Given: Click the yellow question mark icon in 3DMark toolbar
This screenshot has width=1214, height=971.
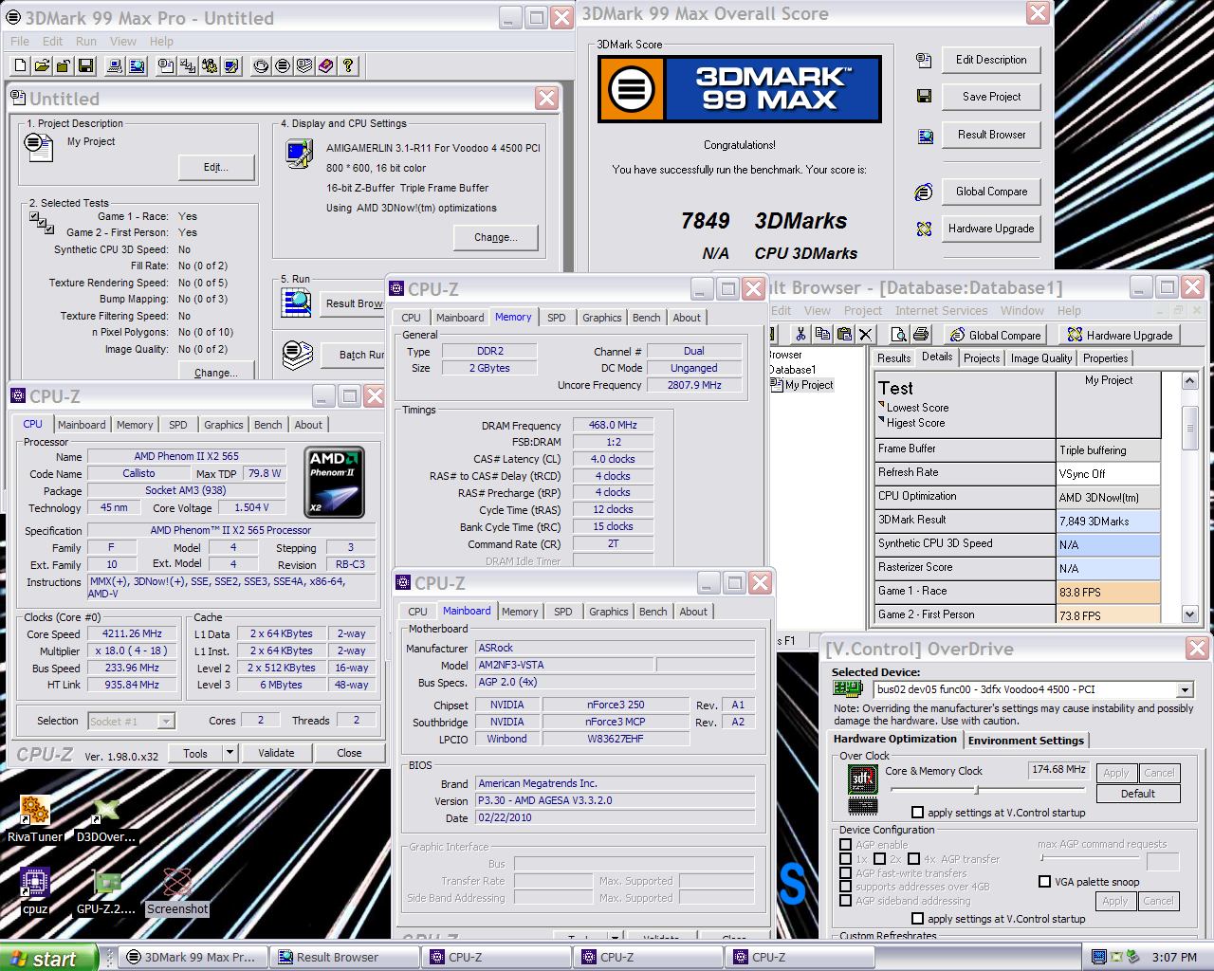Looking at the screenshot, I should (348, 65).
